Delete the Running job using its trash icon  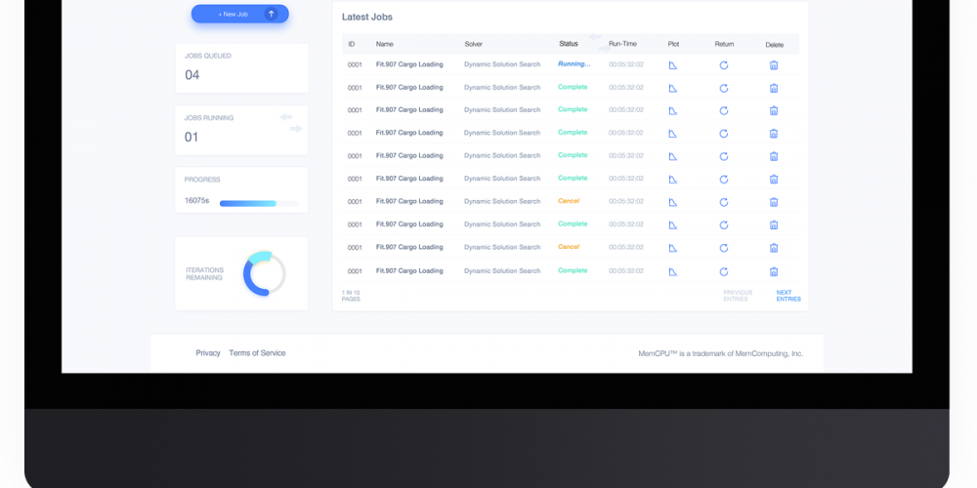point(774,64)
